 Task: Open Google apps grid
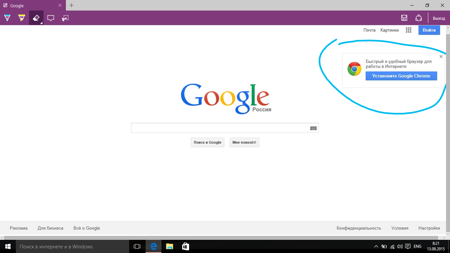click(x=408, y=30)
